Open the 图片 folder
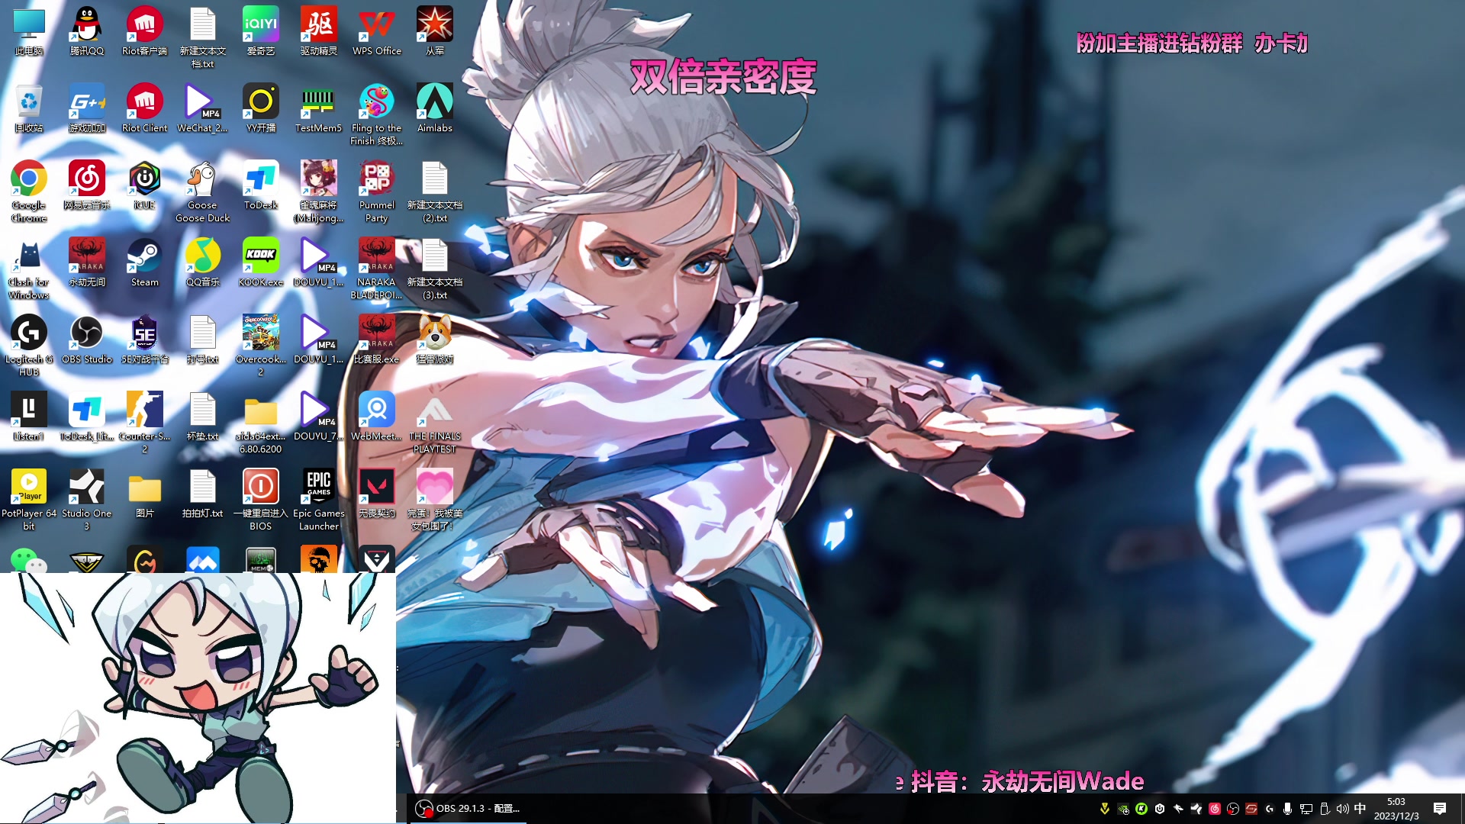Screen dimensions: 1465x824 tap(145, 494)
